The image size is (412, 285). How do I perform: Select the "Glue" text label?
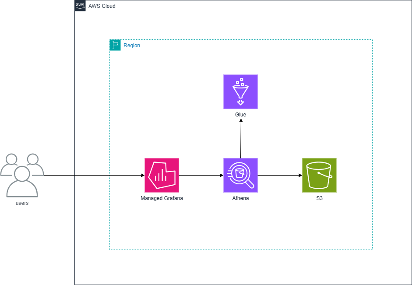point(240,115)
